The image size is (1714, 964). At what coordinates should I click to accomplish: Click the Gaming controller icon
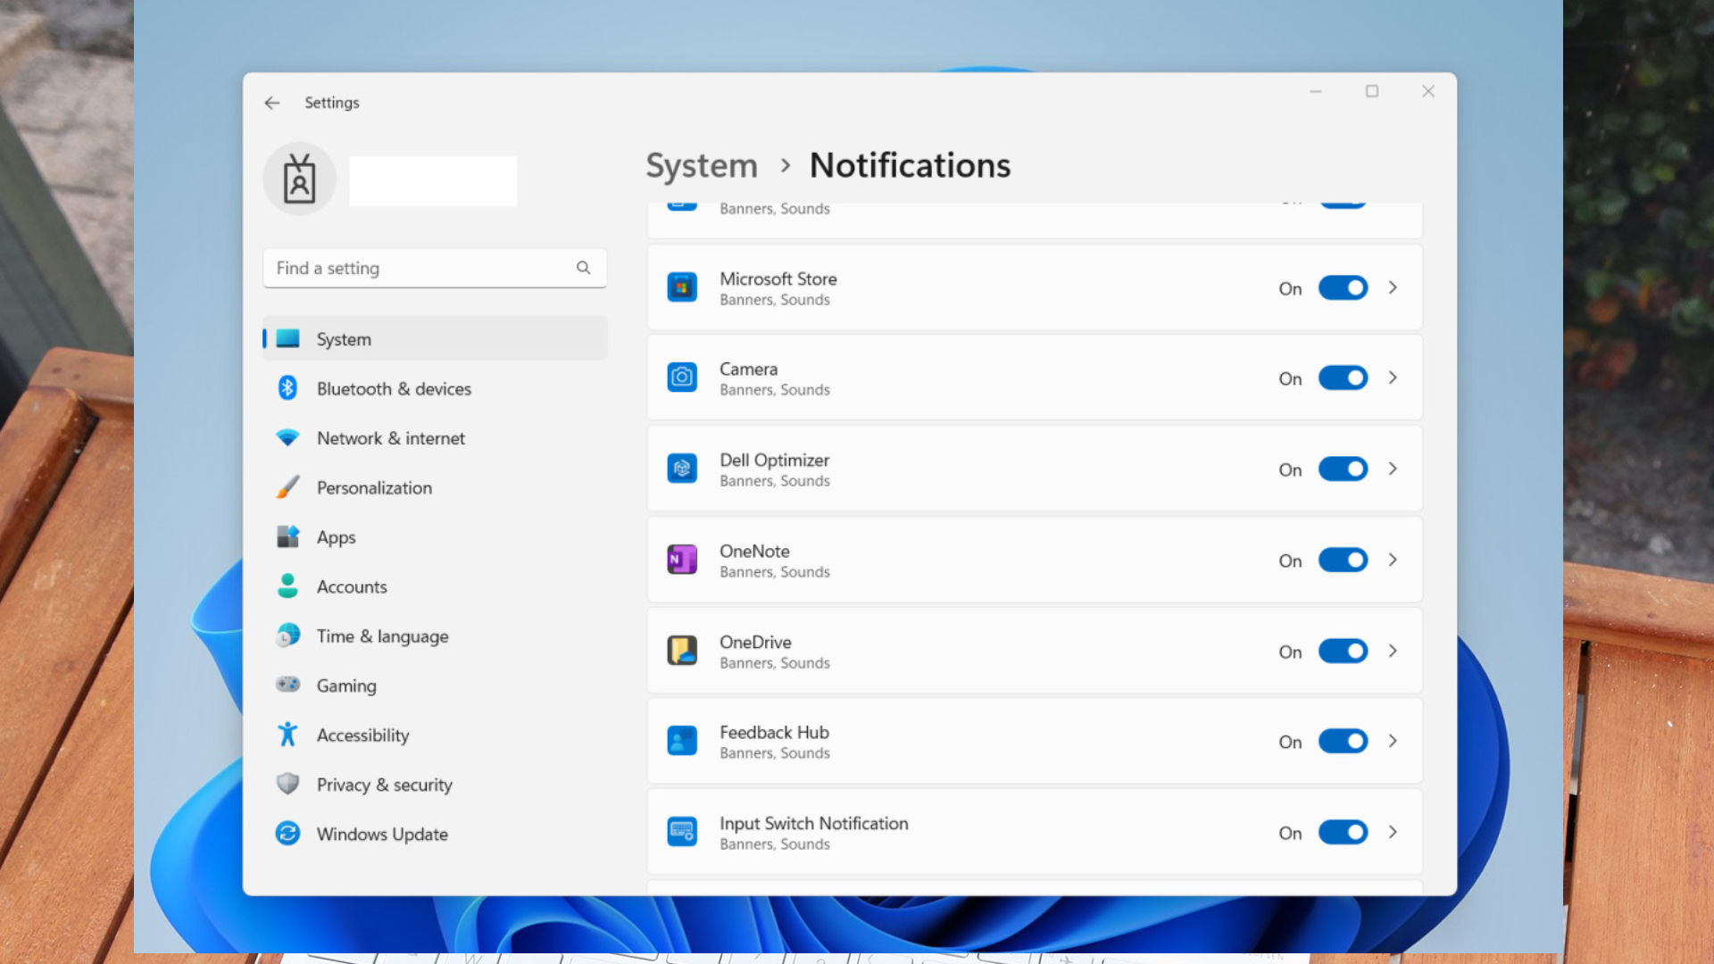coord(287,685)
